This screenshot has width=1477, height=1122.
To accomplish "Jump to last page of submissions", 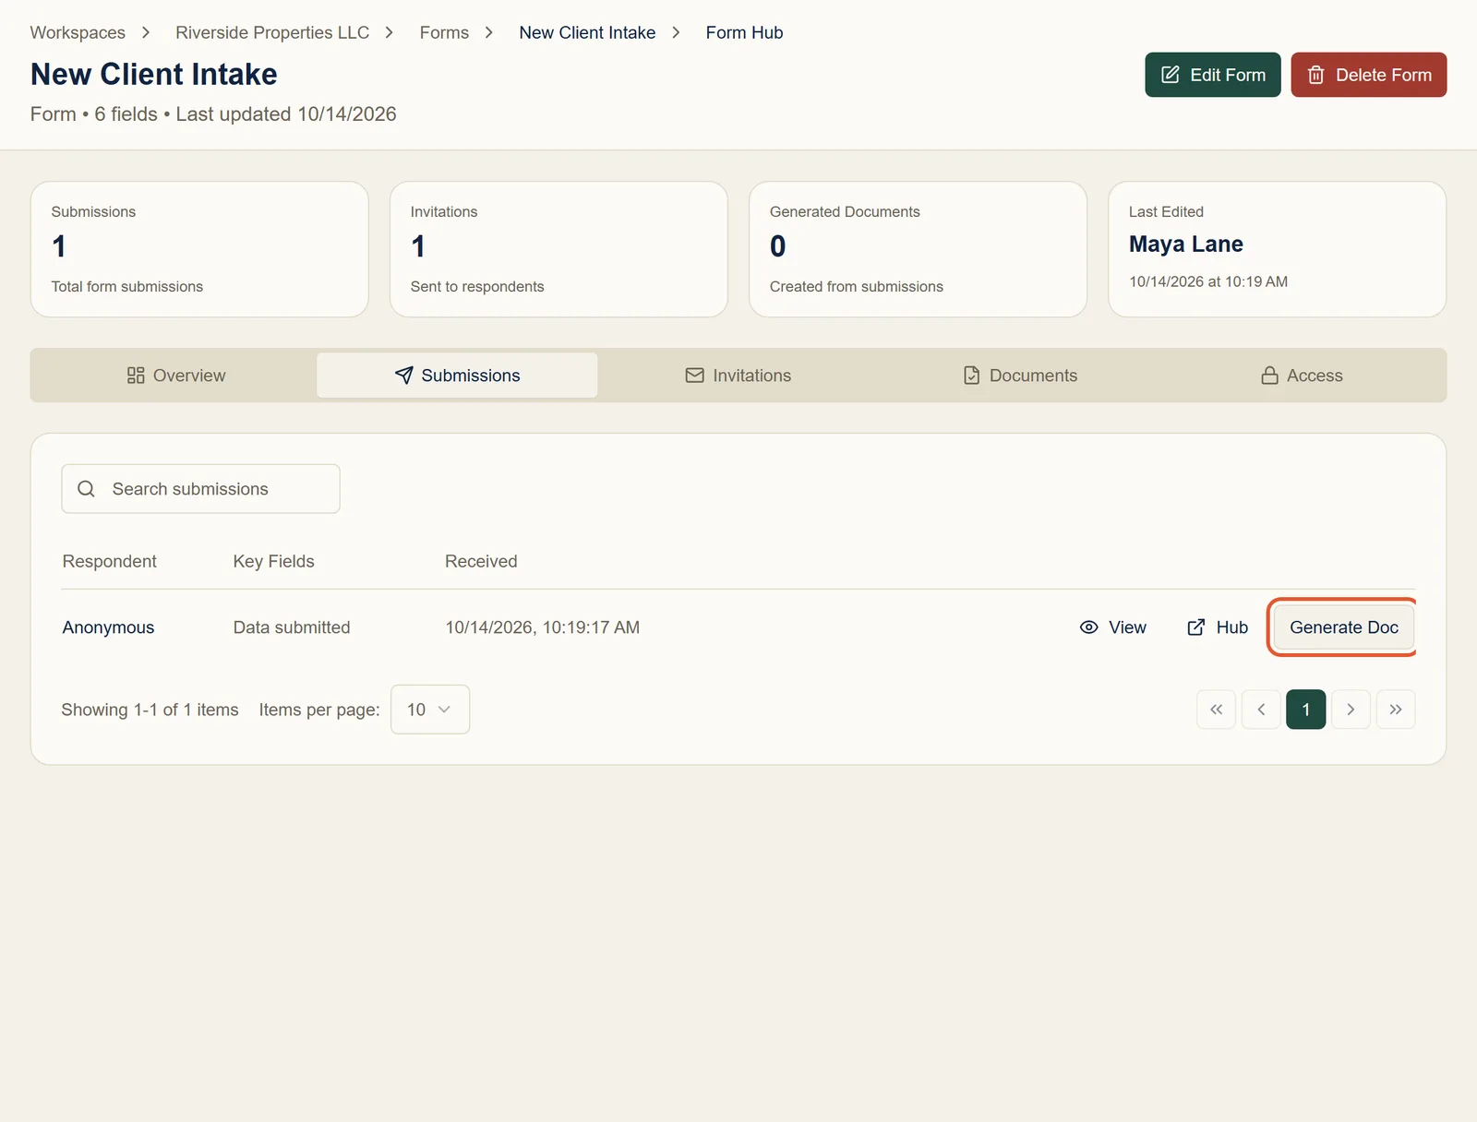I will (1396, 710).
